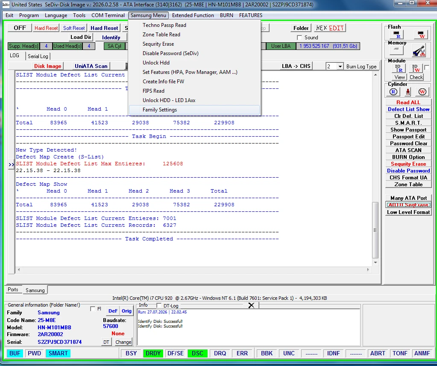Open the COM Terminal menu
Viewport: 437px width, 366px height.
click(108, 15)
